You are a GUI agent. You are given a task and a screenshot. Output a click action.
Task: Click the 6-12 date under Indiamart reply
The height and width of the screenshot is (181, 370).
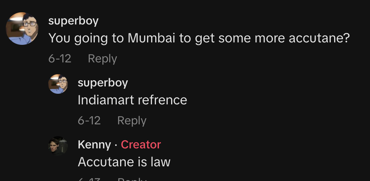[89, 120]
